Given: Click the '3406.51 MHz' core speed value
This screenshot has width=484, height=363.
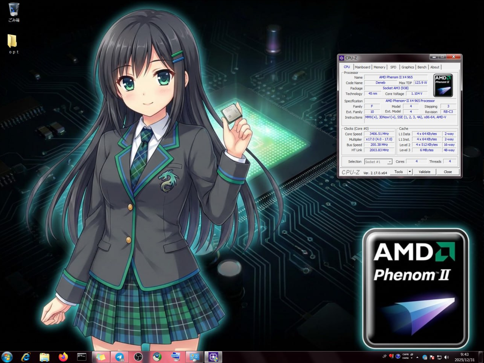Looking at the screenshot, I should (x=379, y=134).
